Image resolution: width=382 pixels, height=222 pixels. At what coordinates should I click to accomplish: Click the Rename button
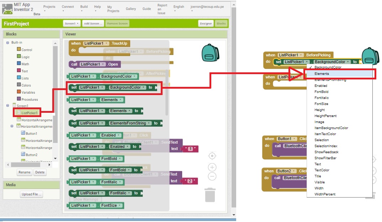[25, 172]
